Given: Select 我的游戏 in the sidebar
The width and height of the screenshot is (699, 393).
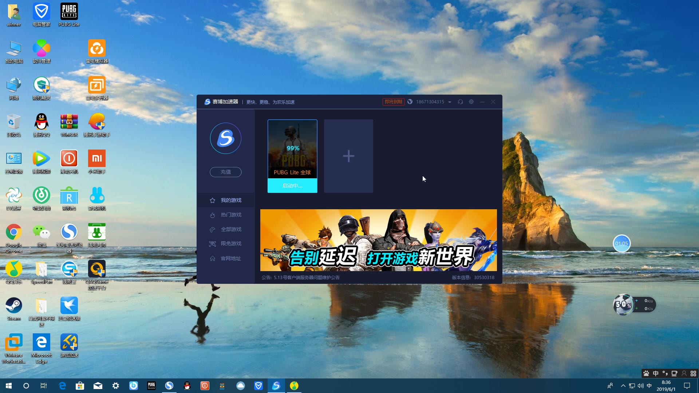Looking at the screenshot, I should pos(226,200).
